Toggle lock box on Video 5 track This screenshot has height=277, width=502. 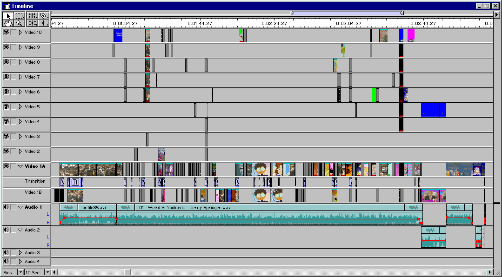(x=13, y=107)
